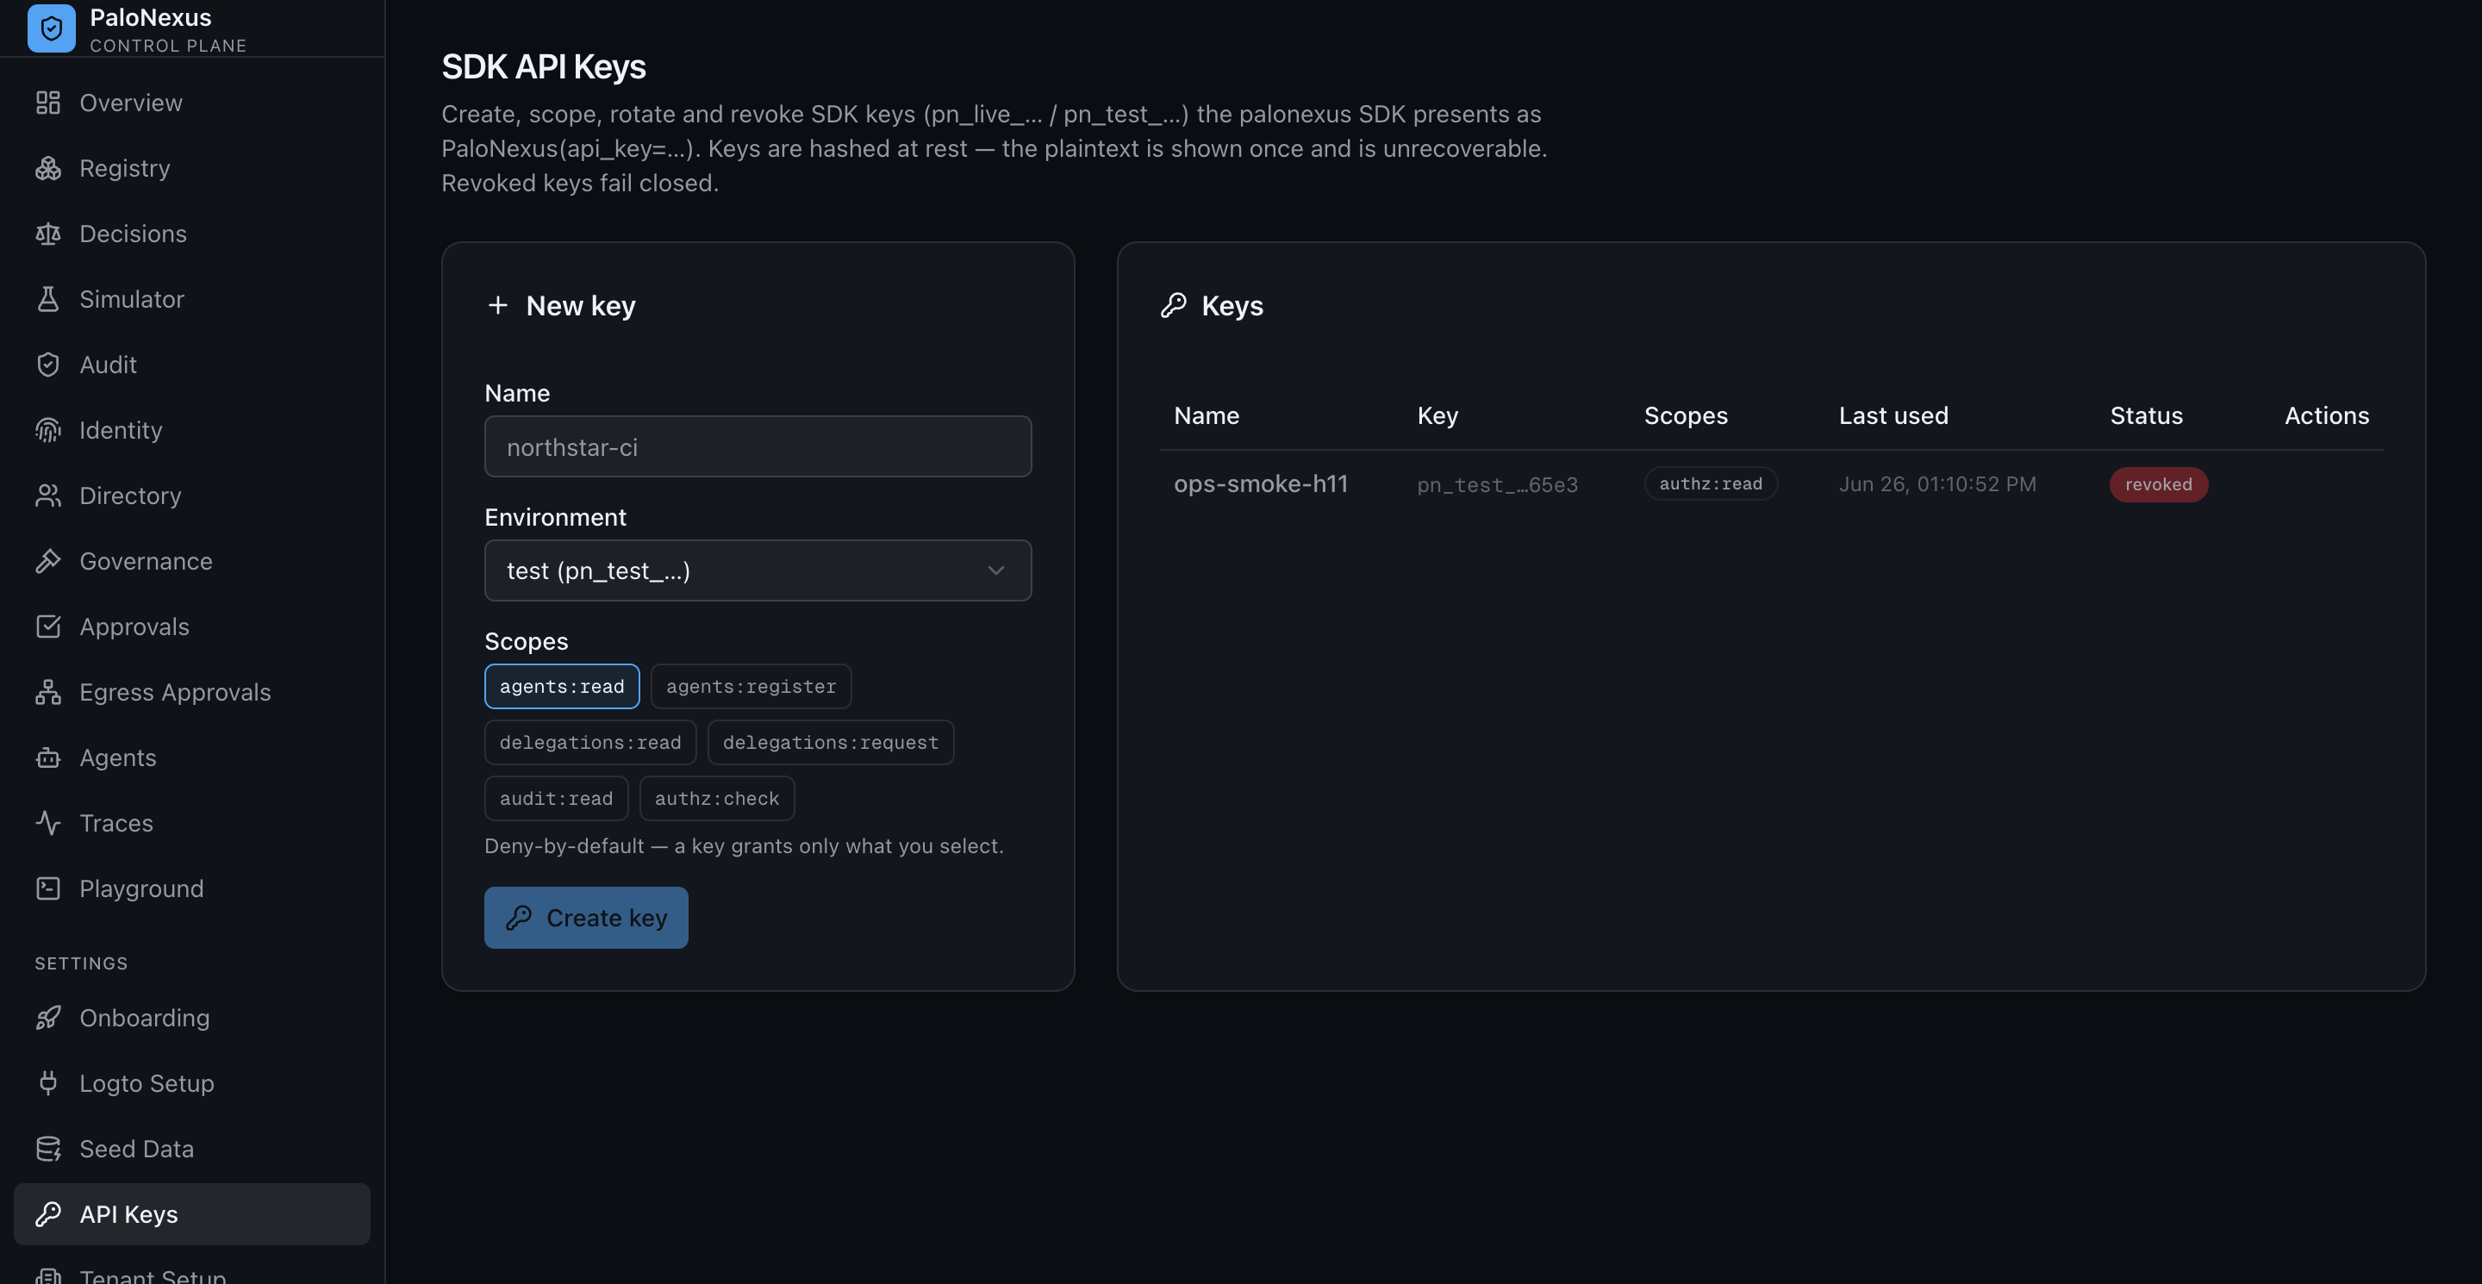
Task: Click the Onboarding rocket icon
Action: 48,1017
